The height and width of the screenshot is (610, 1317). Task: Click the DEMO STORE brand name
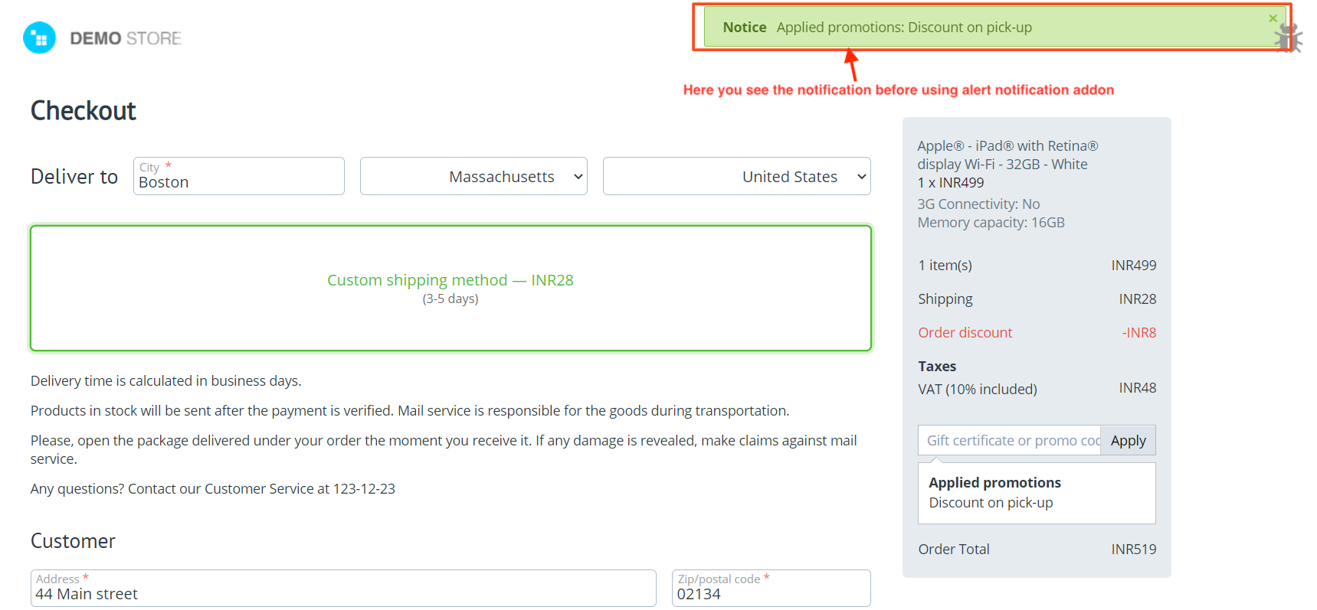[x=126, y=38]
